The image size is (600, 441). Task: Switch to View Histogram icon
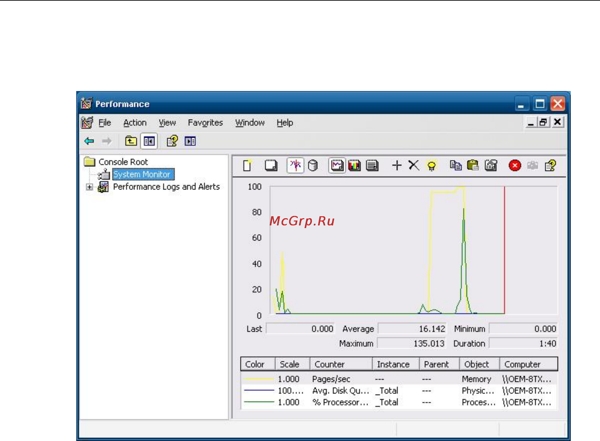click(x=354, y=165)
